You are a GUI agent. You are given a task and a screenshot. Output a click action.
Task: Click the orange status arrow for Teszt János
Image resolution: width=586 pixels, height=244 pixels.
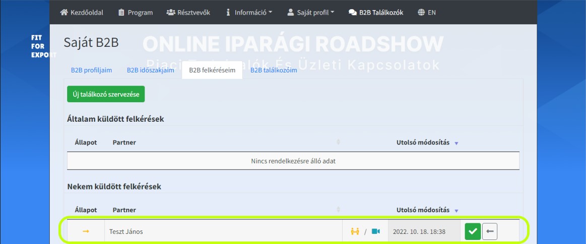coord(86,232)
